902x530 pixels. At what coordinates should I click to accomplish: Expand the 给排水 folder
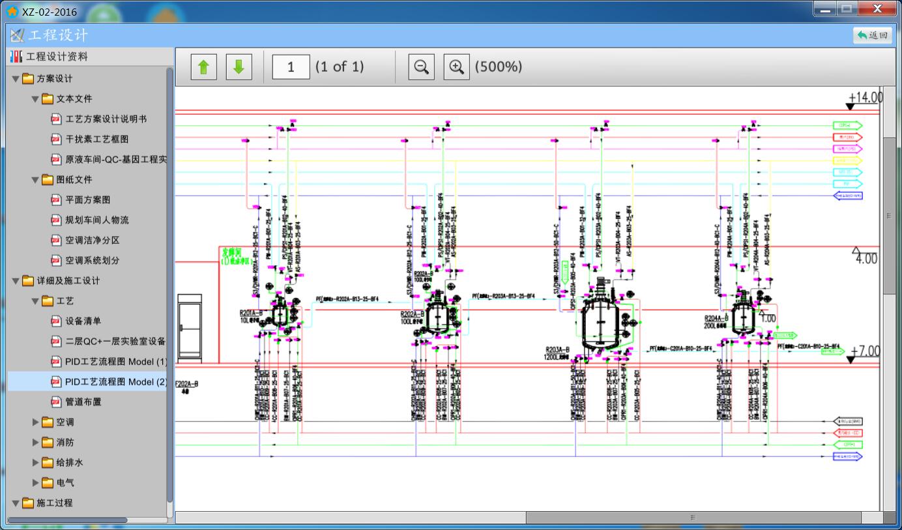coord(36,463)
